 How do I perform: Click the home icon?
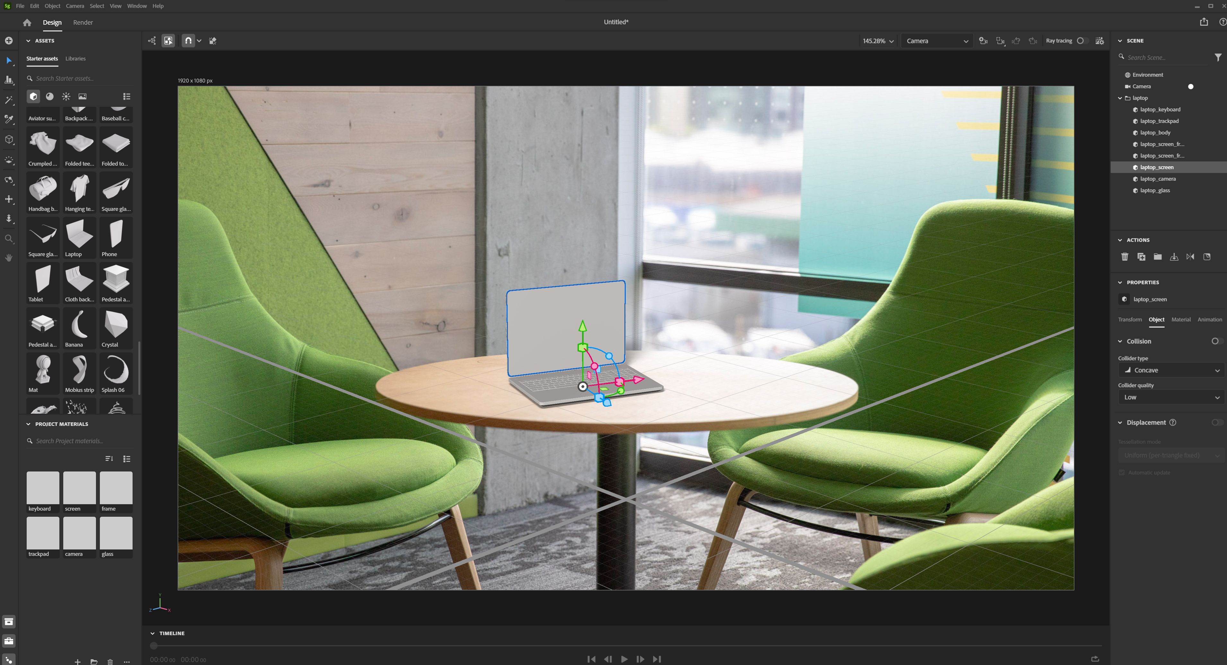pos(27,22)
